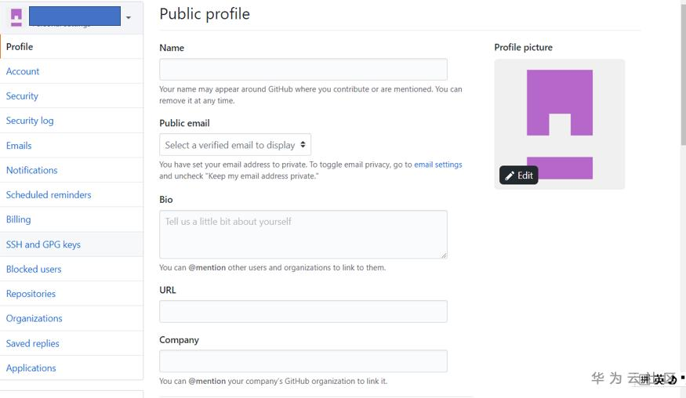686x398 pixels.
Task: Click the URL input field
Action: click(303, 311)
